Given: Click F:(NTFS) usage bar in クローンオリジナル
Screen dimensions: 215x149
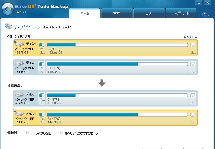Looking at the screenshot, I should tap(117, 64).
